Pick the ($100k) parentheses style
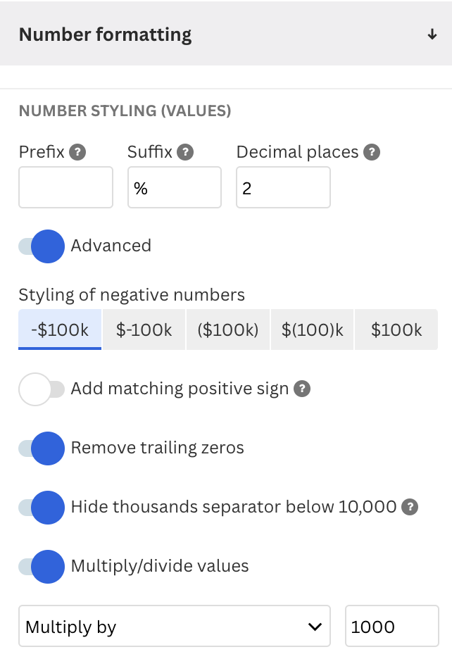Image resolution: width=452 pixels, height=659 pixels. click(x=228, y=329)
